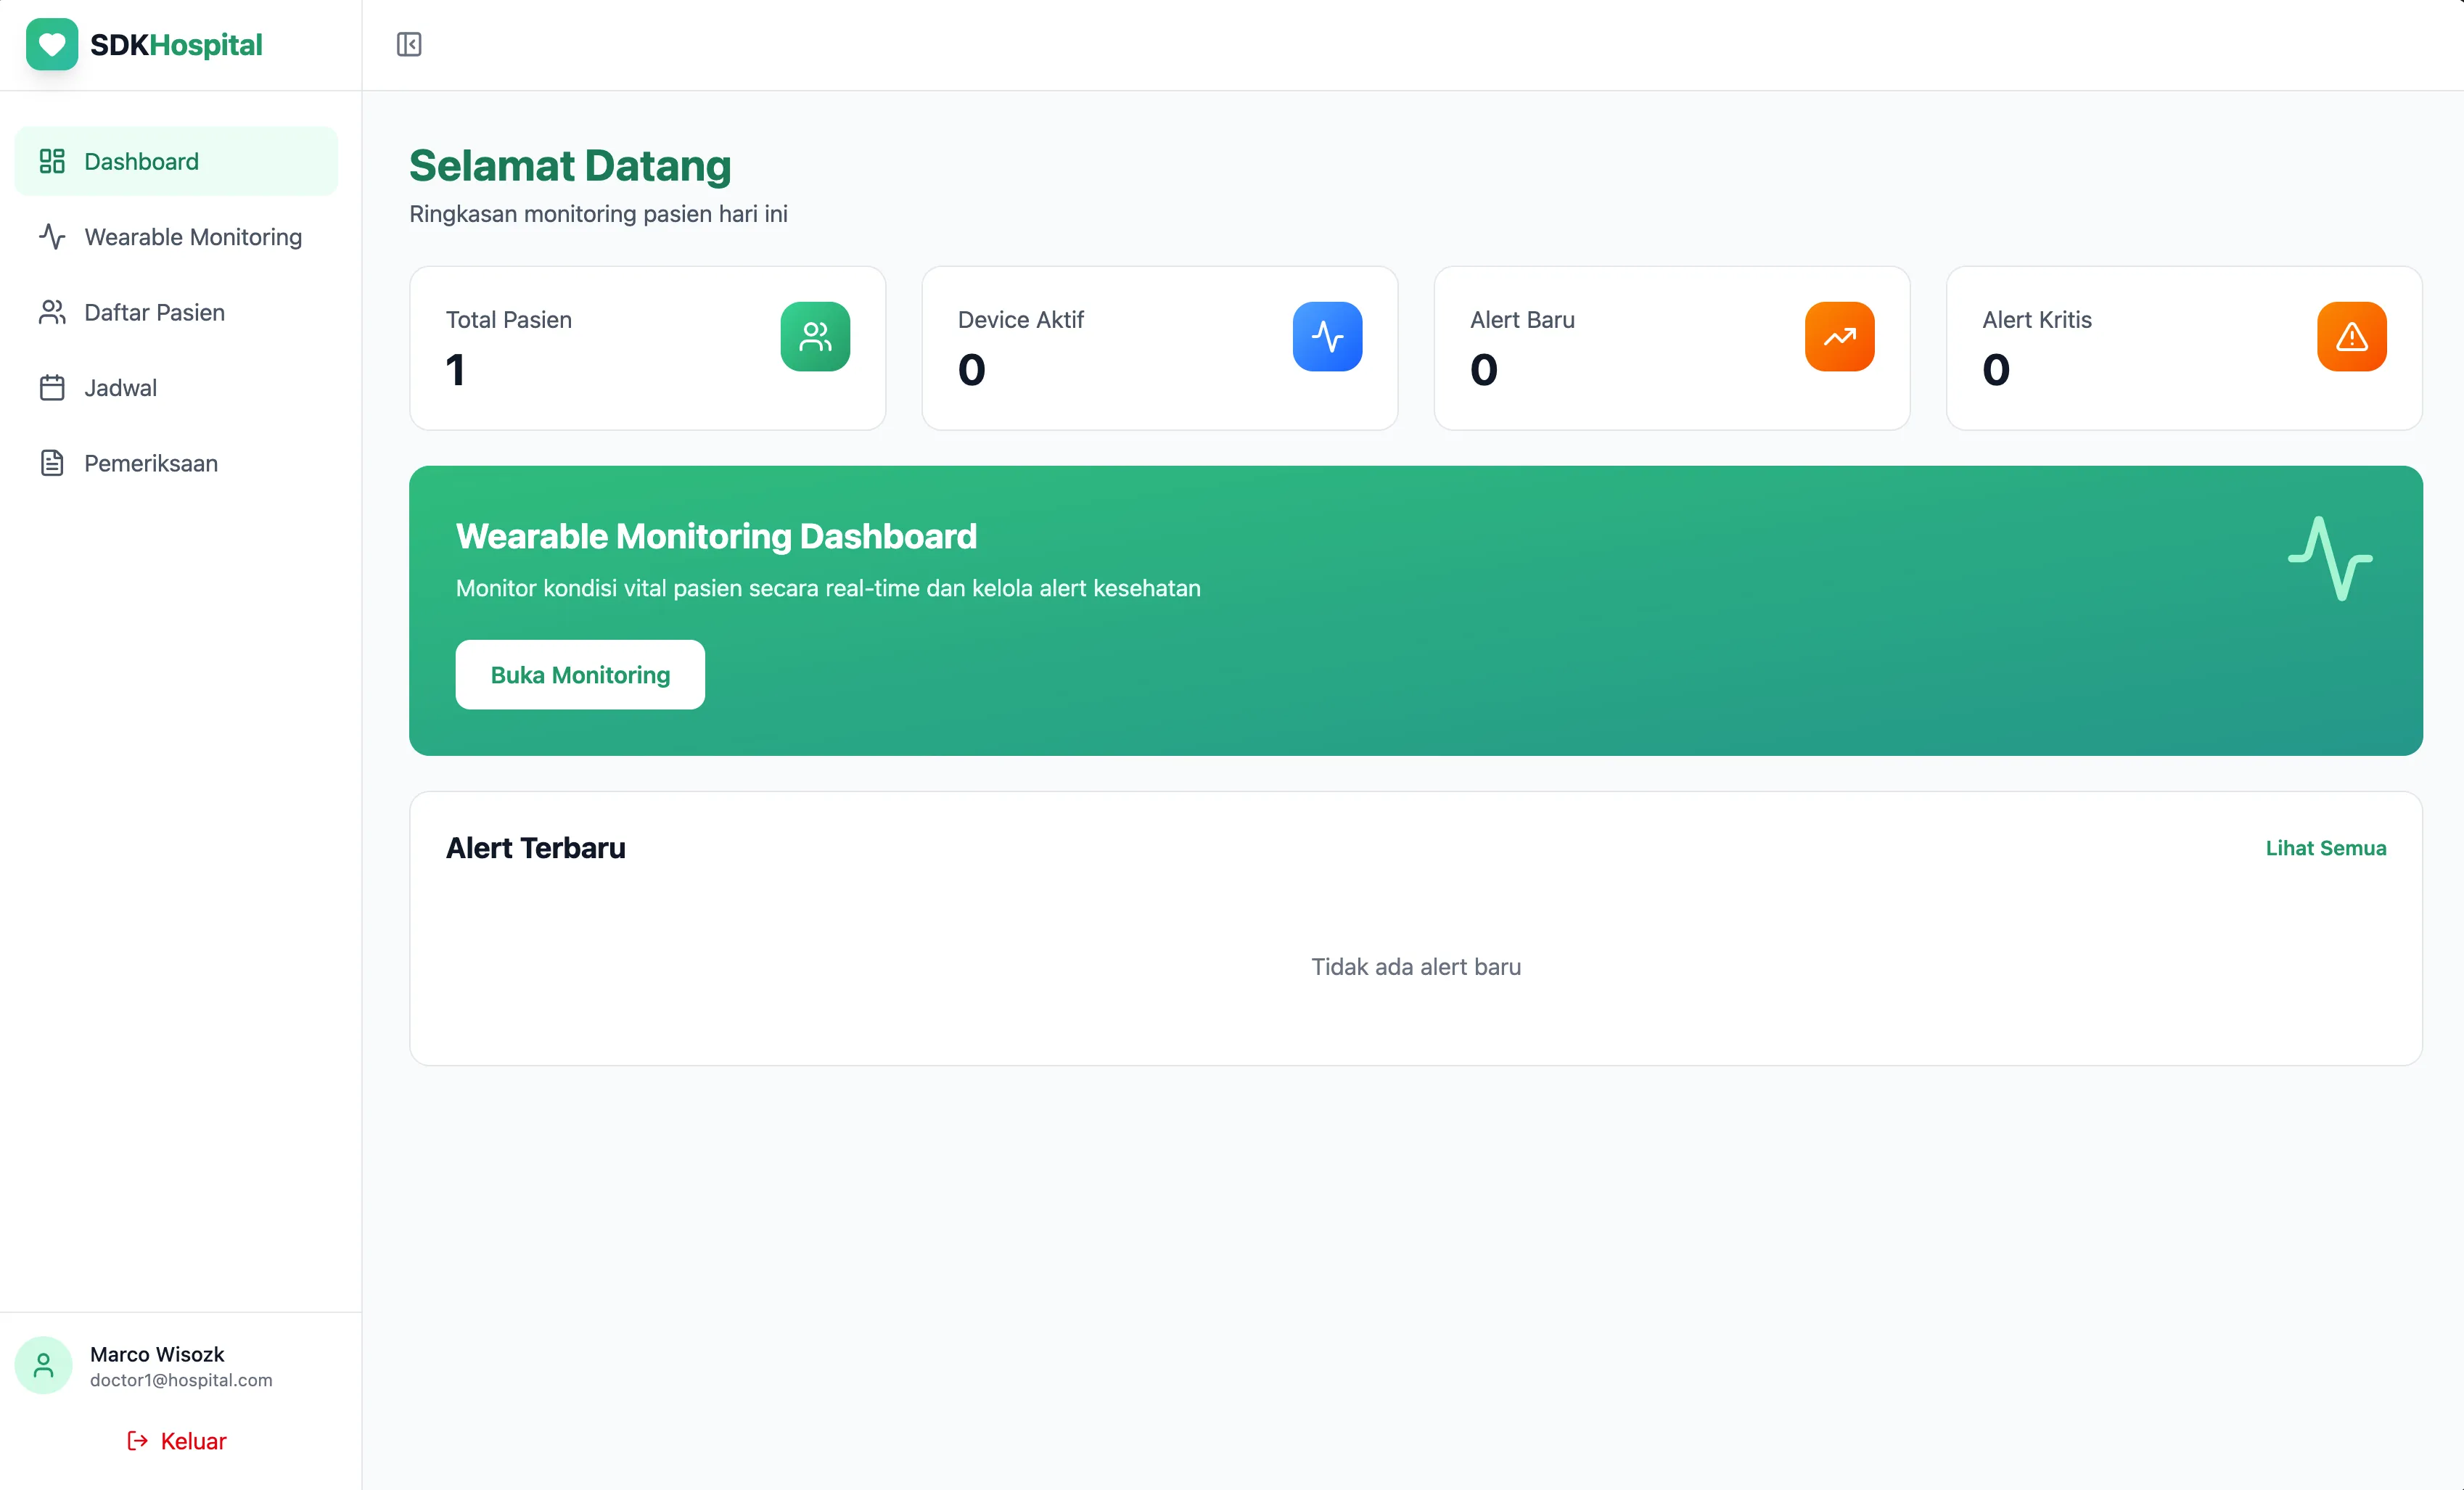Click the Alert Baru trend icon
This screenshot has width=2464, height=1490.
1839,336
